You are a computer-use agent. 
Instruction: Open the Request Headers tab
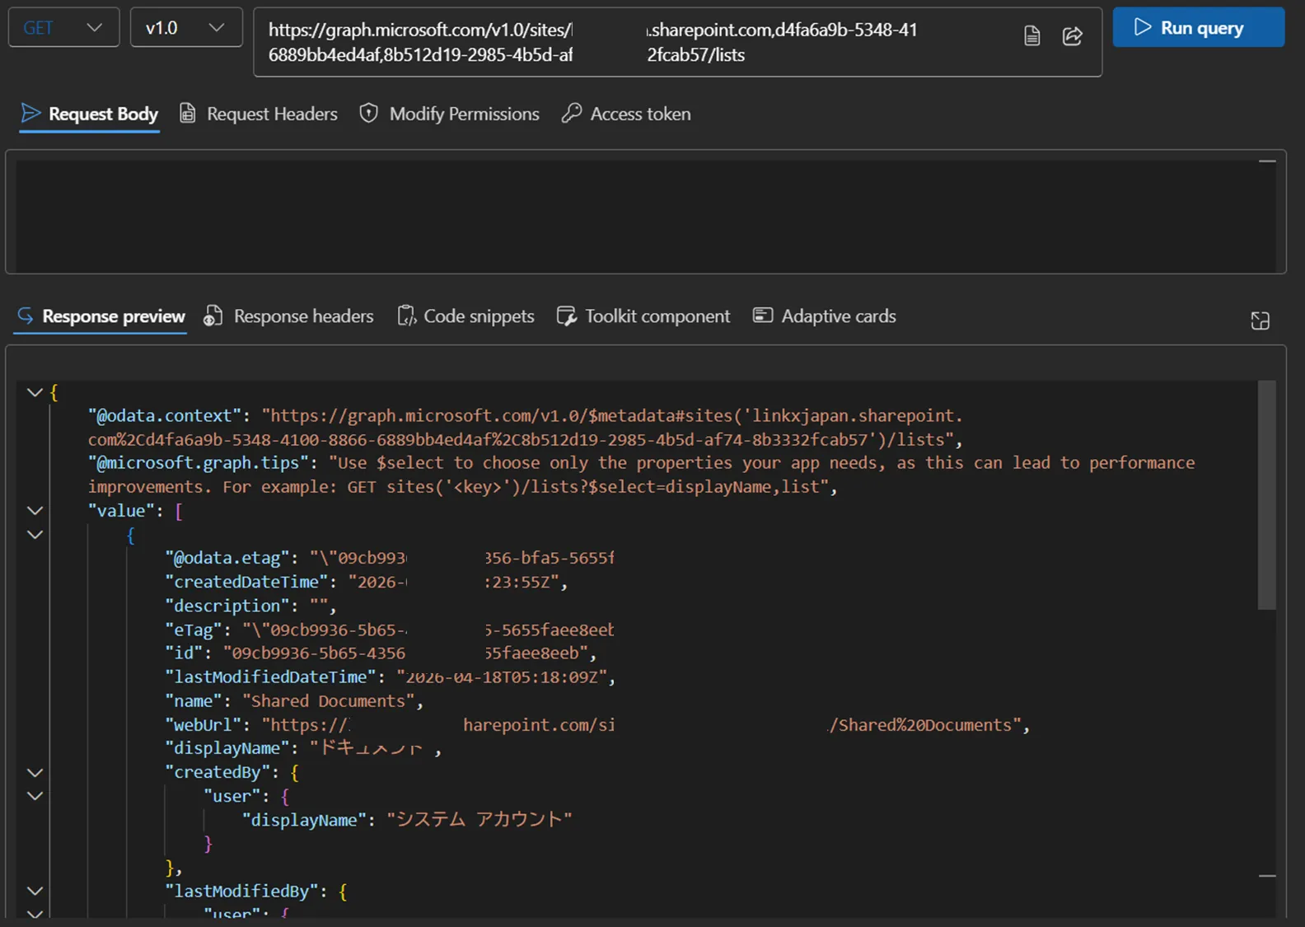(259, 114)
